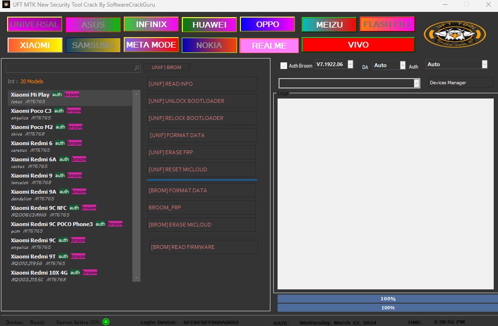Image resolution: width=498 pixels, height=326 pixels.
Task: Select Xiaomi Poco M2 model
Action: point(70,130)
